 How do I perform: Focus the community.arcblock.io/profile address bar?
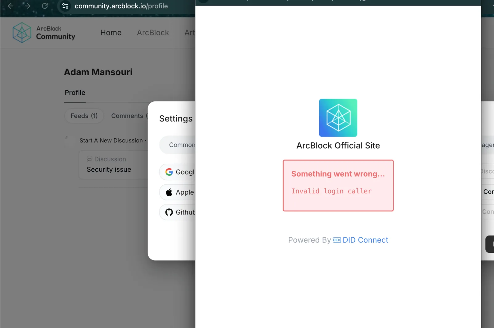[x=121, y=6]
